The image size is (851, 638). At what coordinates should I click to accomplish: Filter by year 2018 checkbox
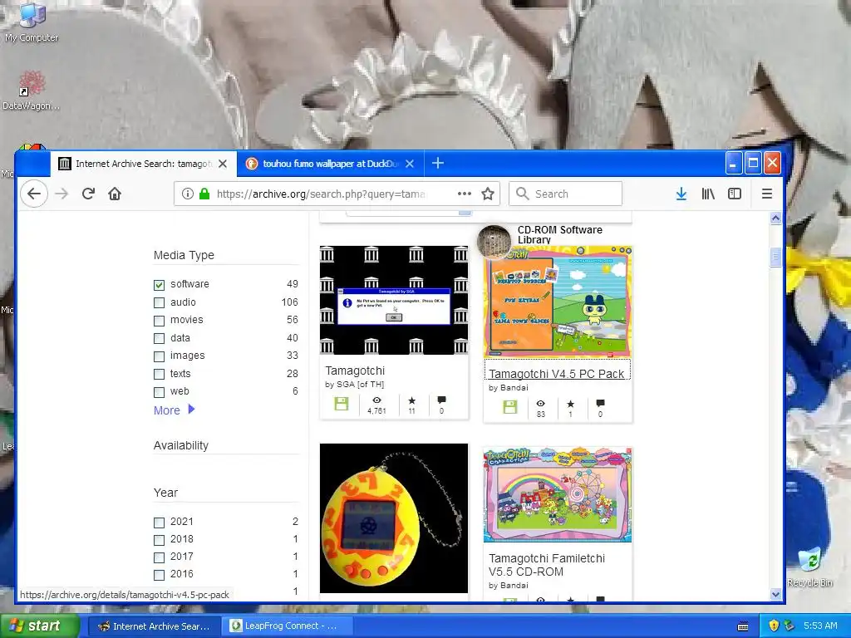[x=159, y=540]
